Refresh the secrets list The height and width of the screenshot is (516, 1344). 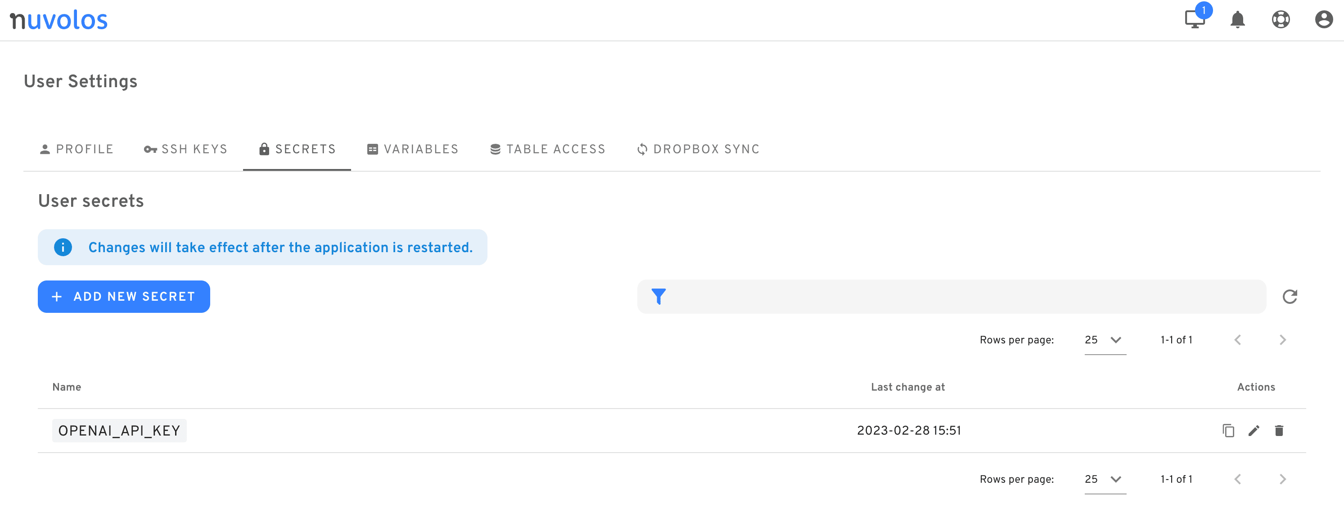tap(1290, 297)
